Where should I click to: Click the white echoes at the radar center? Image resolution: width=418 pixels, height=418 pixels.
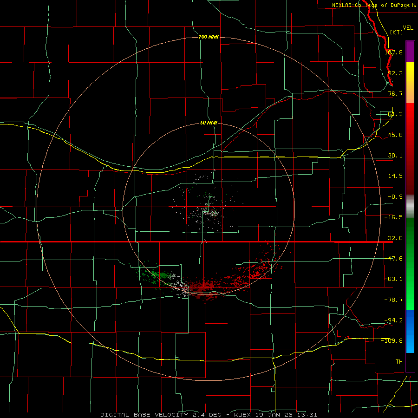pyautogui.click(x=210, y=212)
